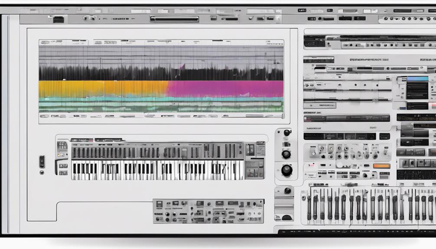
Task: Click the pink marker on the black waveform
Action: tap(182, 66)
